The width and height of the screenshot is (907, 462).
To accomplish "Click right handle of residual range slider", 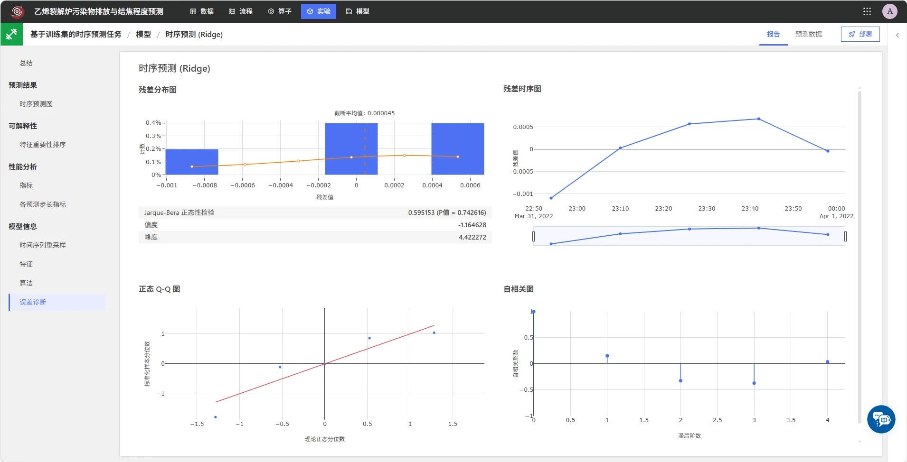I will (x=845, y=236).
